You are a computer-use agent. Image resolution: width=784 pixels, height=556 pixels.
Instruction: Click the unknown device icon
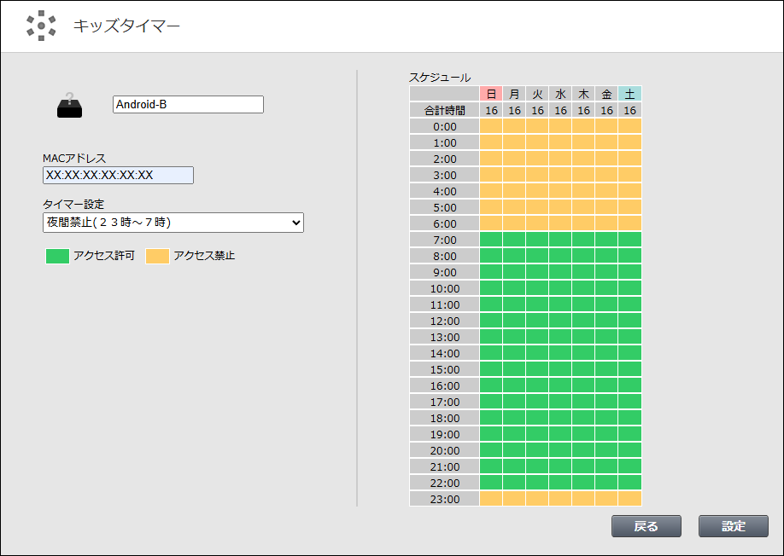pyautogui.click(x=70, y=105)
